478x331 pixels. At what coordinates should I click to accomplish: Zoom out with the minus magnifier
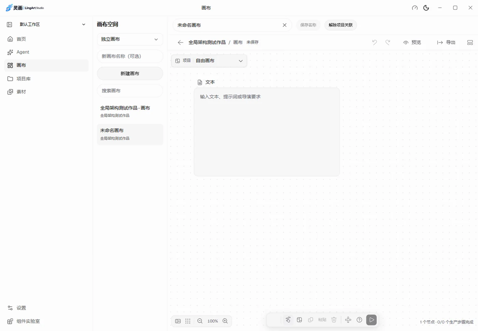[x=200, y=321]
